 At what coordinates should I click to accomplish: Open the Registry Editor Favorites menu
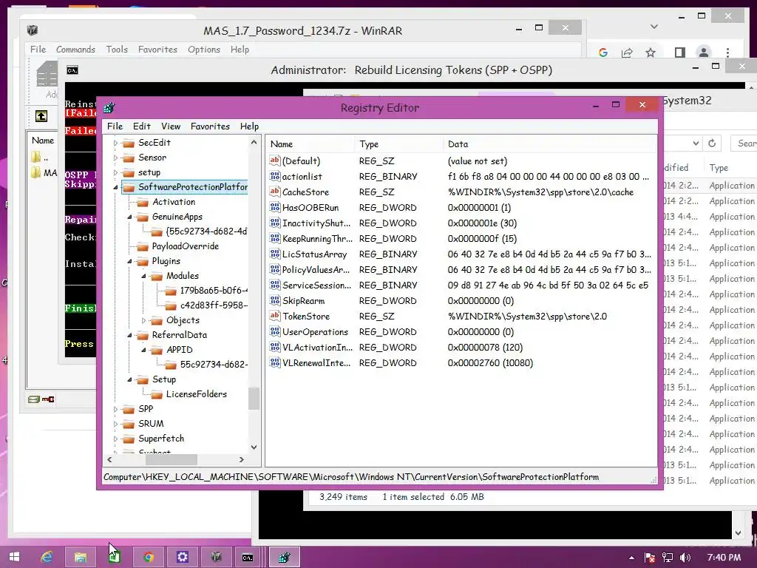click(x=210, y=126)
